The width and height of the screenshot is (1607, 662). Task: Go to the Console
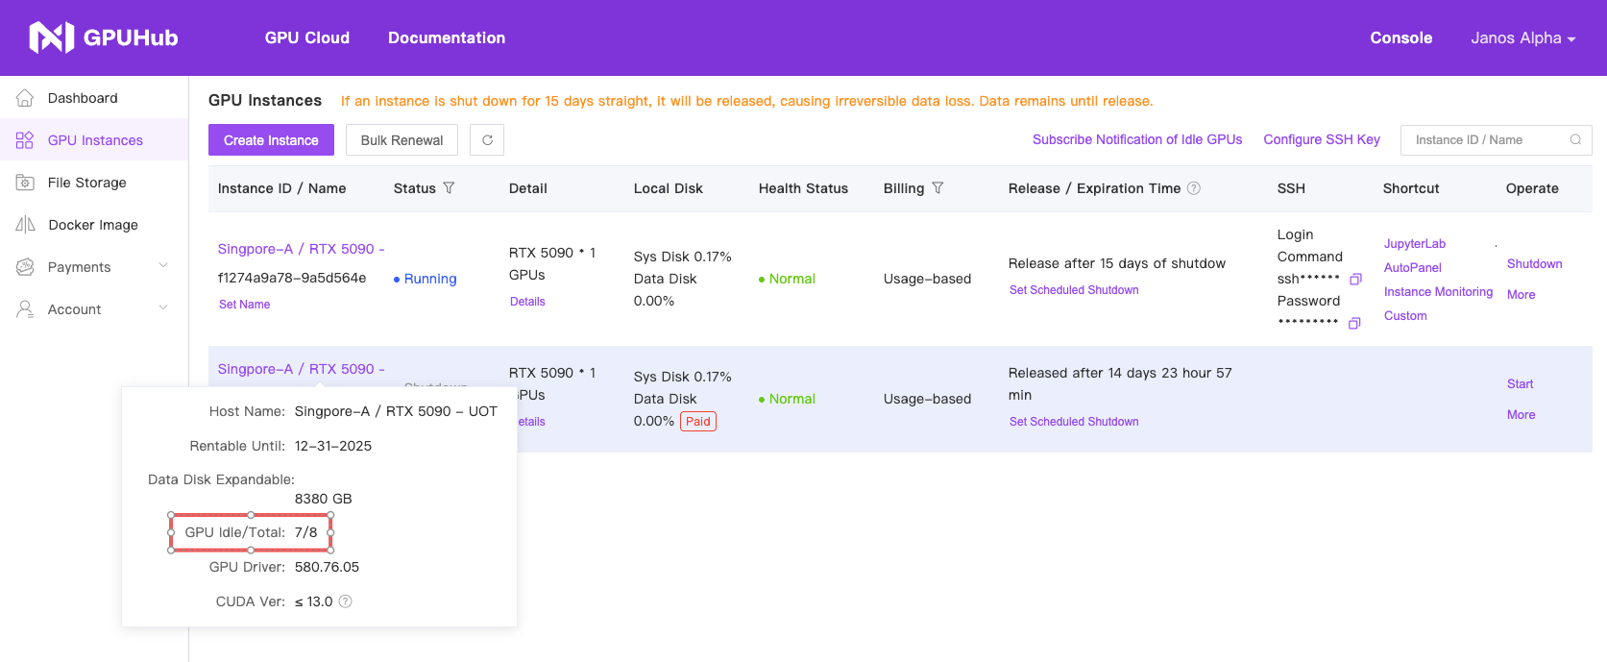click(x=1400, y=38)
